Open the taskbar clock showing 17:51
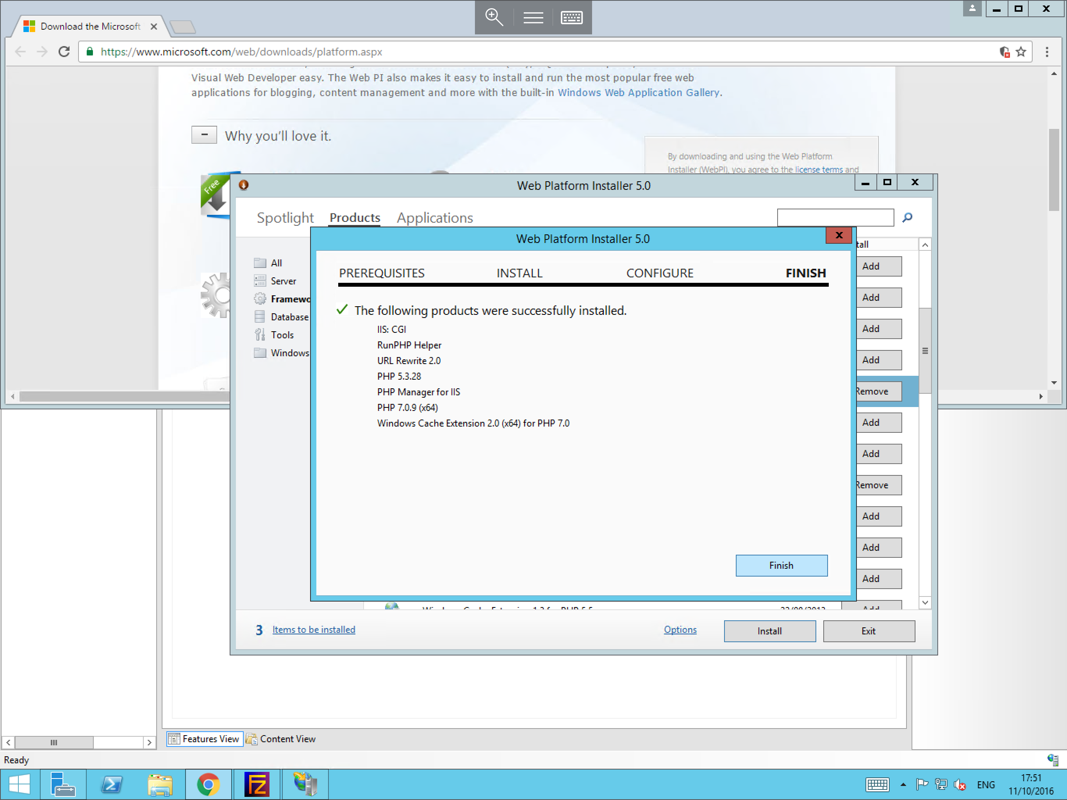The width and height of the screenshot is (1067, 800). click(x=1031, y=784)
